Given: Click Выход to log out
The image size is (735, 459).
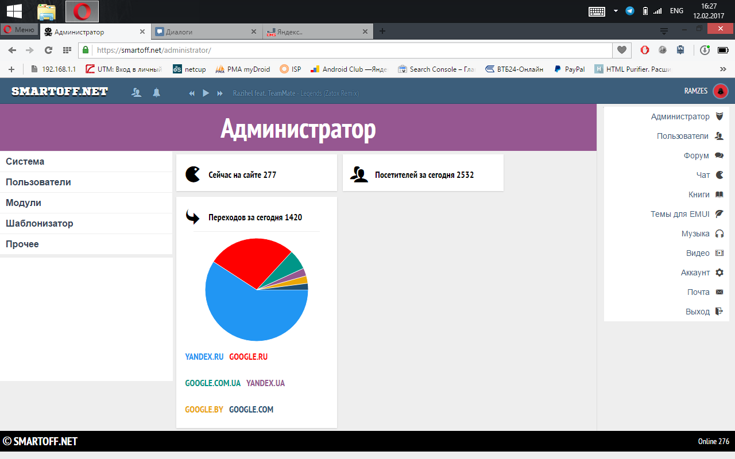Looking at the screenshot, I should tap(704, 312).
